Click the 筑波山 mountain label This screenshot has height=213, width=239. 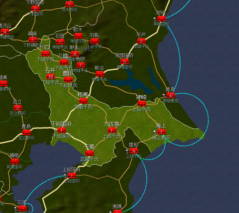tap(85, 49)
